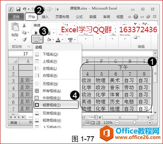Select row 3 header
The image size is (163, 144).
[x=14, y=81]
